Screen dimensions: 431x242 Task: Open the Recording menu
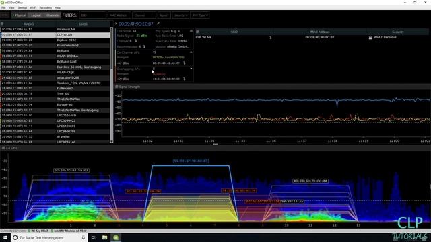point(46,8)
